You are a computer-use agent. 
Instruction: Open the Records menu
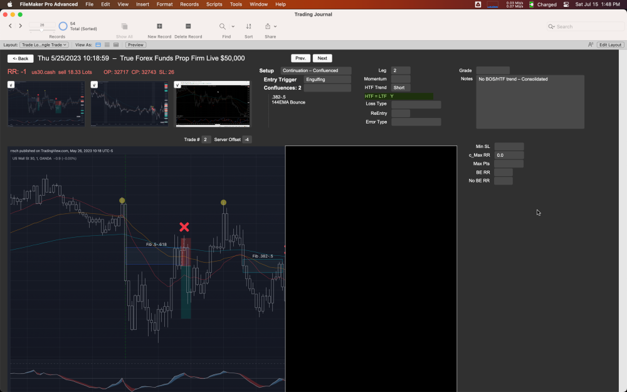click(x=189, y=4)
